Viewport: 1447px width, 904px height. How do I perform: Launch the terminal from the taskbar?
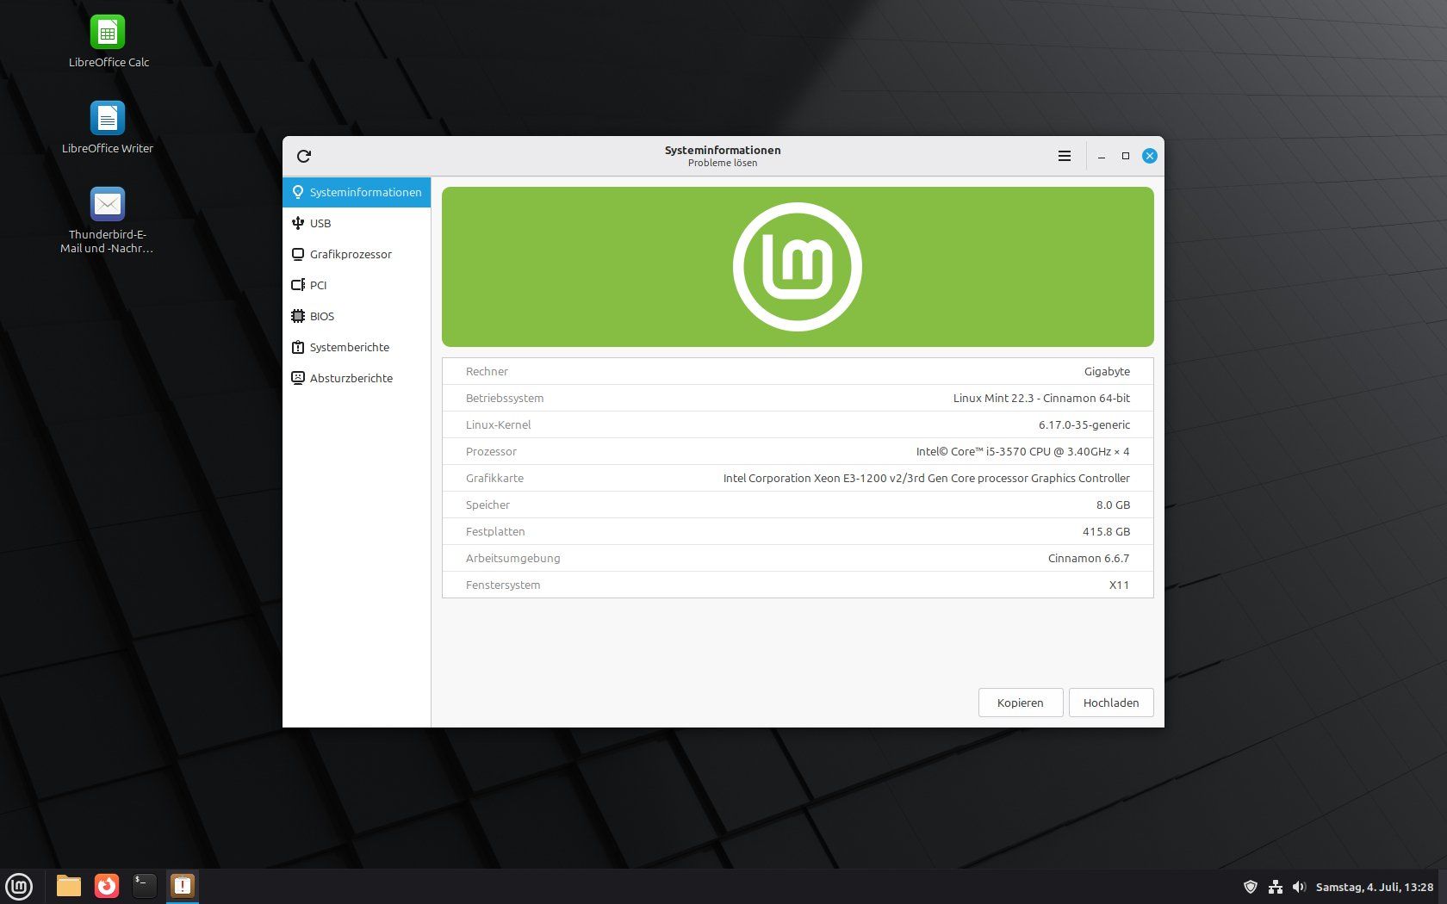click(144, 886)
